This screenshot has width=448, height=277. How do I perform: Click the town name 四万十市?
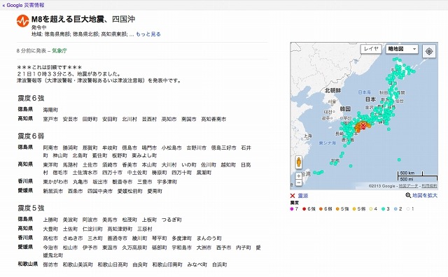[x=112, y=173]
